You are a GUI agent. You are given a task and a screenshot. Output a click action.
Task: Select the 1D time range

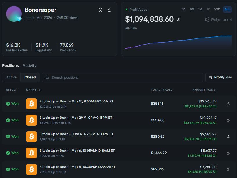[x=184, y=10]
